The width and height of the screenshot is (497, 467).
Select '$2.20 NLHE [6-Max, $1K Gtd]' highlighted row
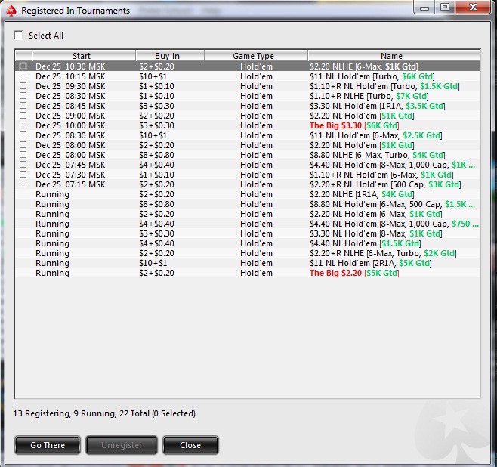(248, 66)
